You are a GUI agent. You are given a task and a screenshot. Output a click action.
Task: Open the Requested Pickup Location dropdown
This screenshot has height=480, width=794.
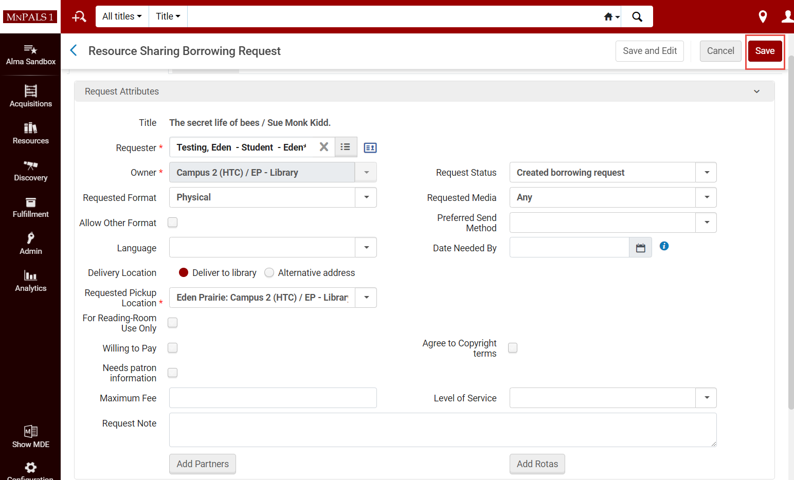(x=366, y=298)
